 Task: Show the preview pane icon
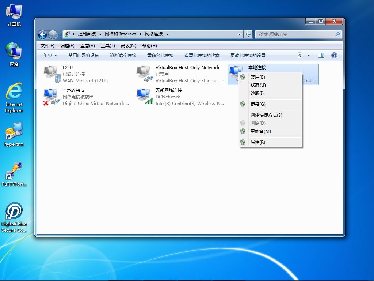321,56
